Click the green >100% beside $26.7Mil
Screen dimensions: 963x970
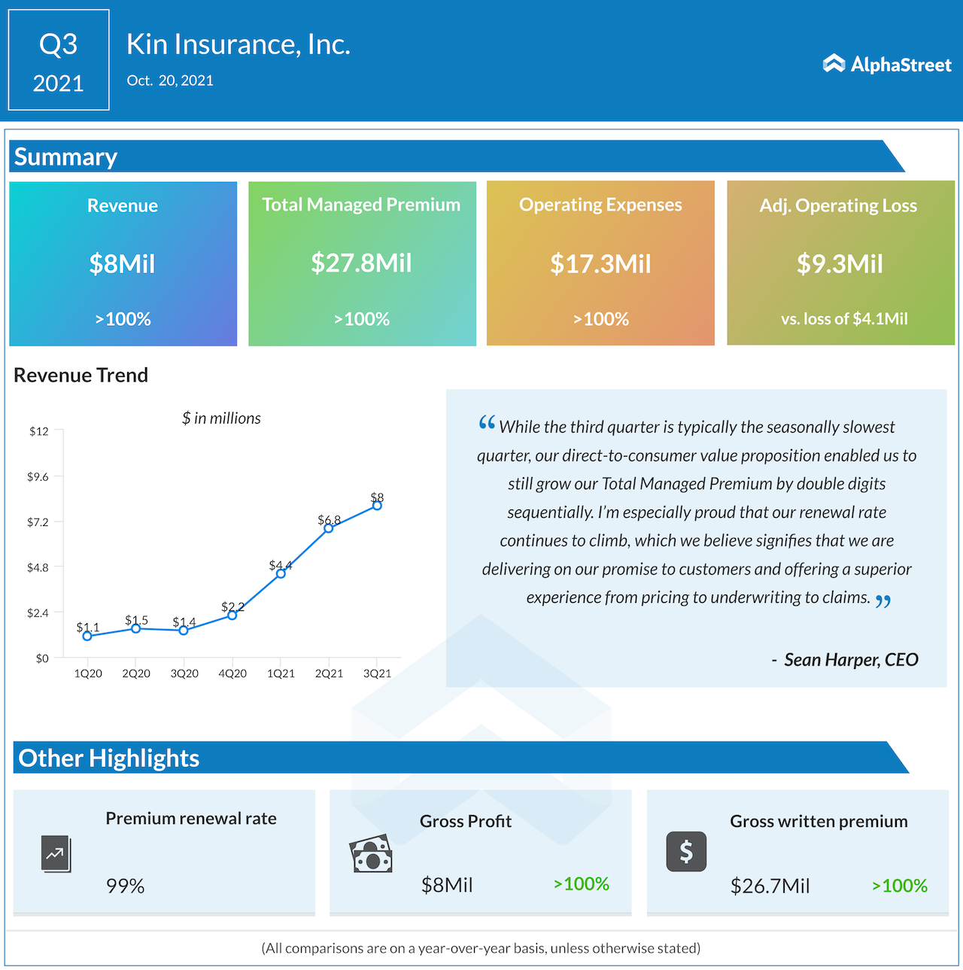coord(900,886)
